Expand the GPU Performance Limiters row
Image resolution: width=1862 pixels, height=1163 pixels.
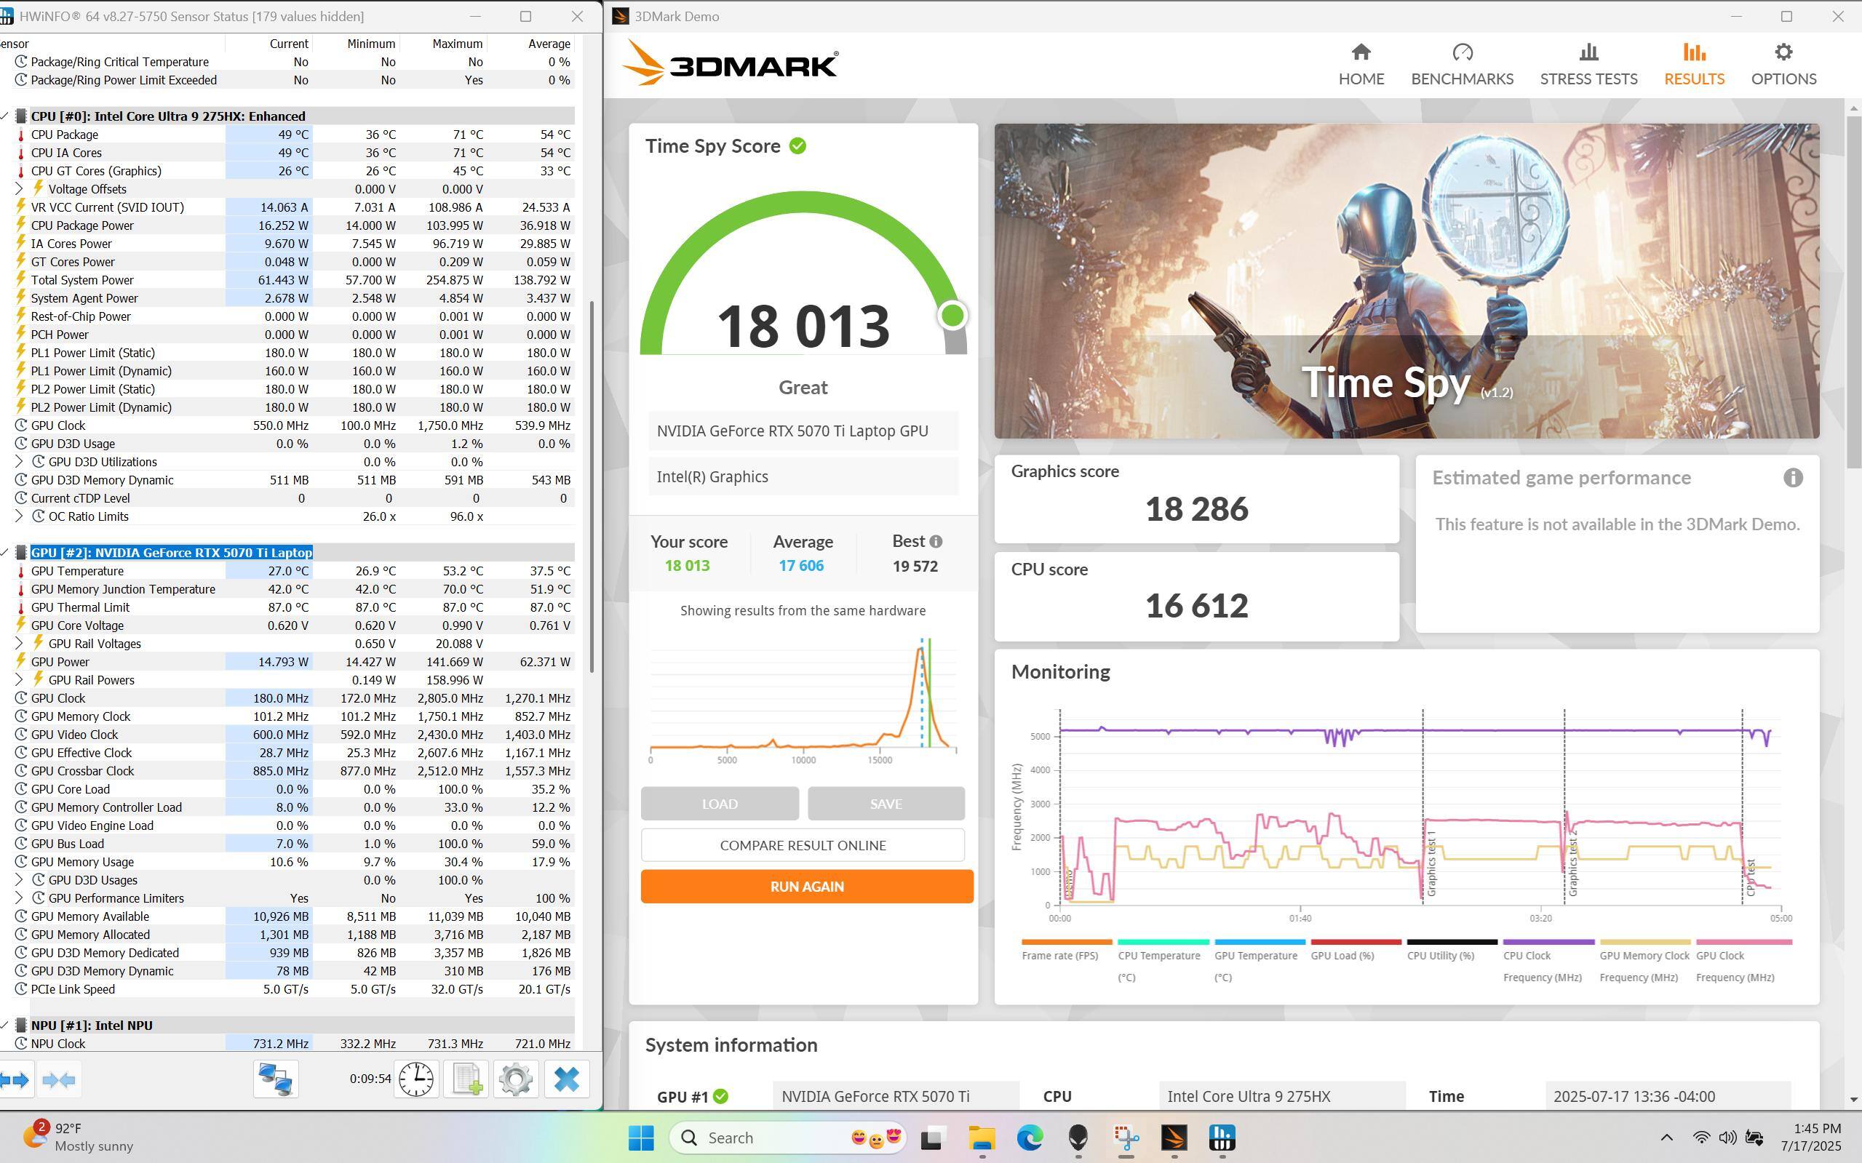pyautogui.click(x=19, y=898)
